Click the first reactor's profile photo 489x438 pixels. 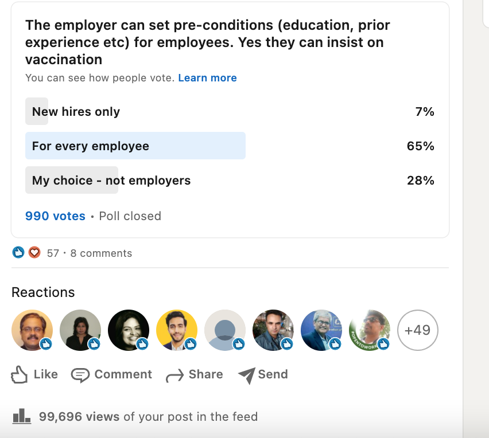pos(32,330)
